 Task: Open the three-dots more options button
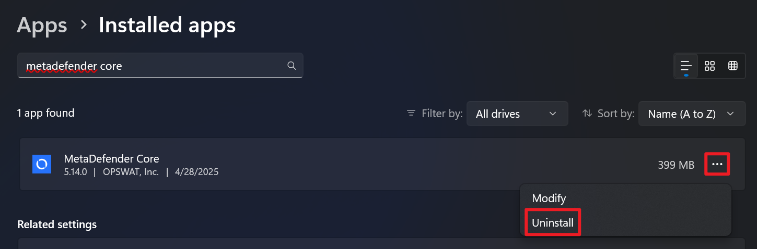[x=717, y=165]
